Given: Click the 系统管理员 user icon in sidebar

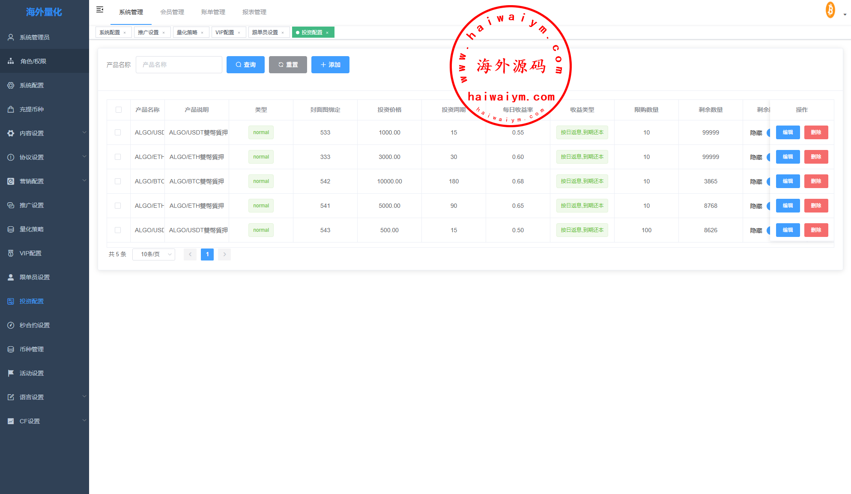Looking at the screenshot, I should pyautogui.click(x=11, y=37).
